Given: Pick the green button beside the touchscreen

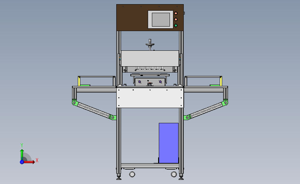Looking at the screenshot, I should (x=176, y=26).
